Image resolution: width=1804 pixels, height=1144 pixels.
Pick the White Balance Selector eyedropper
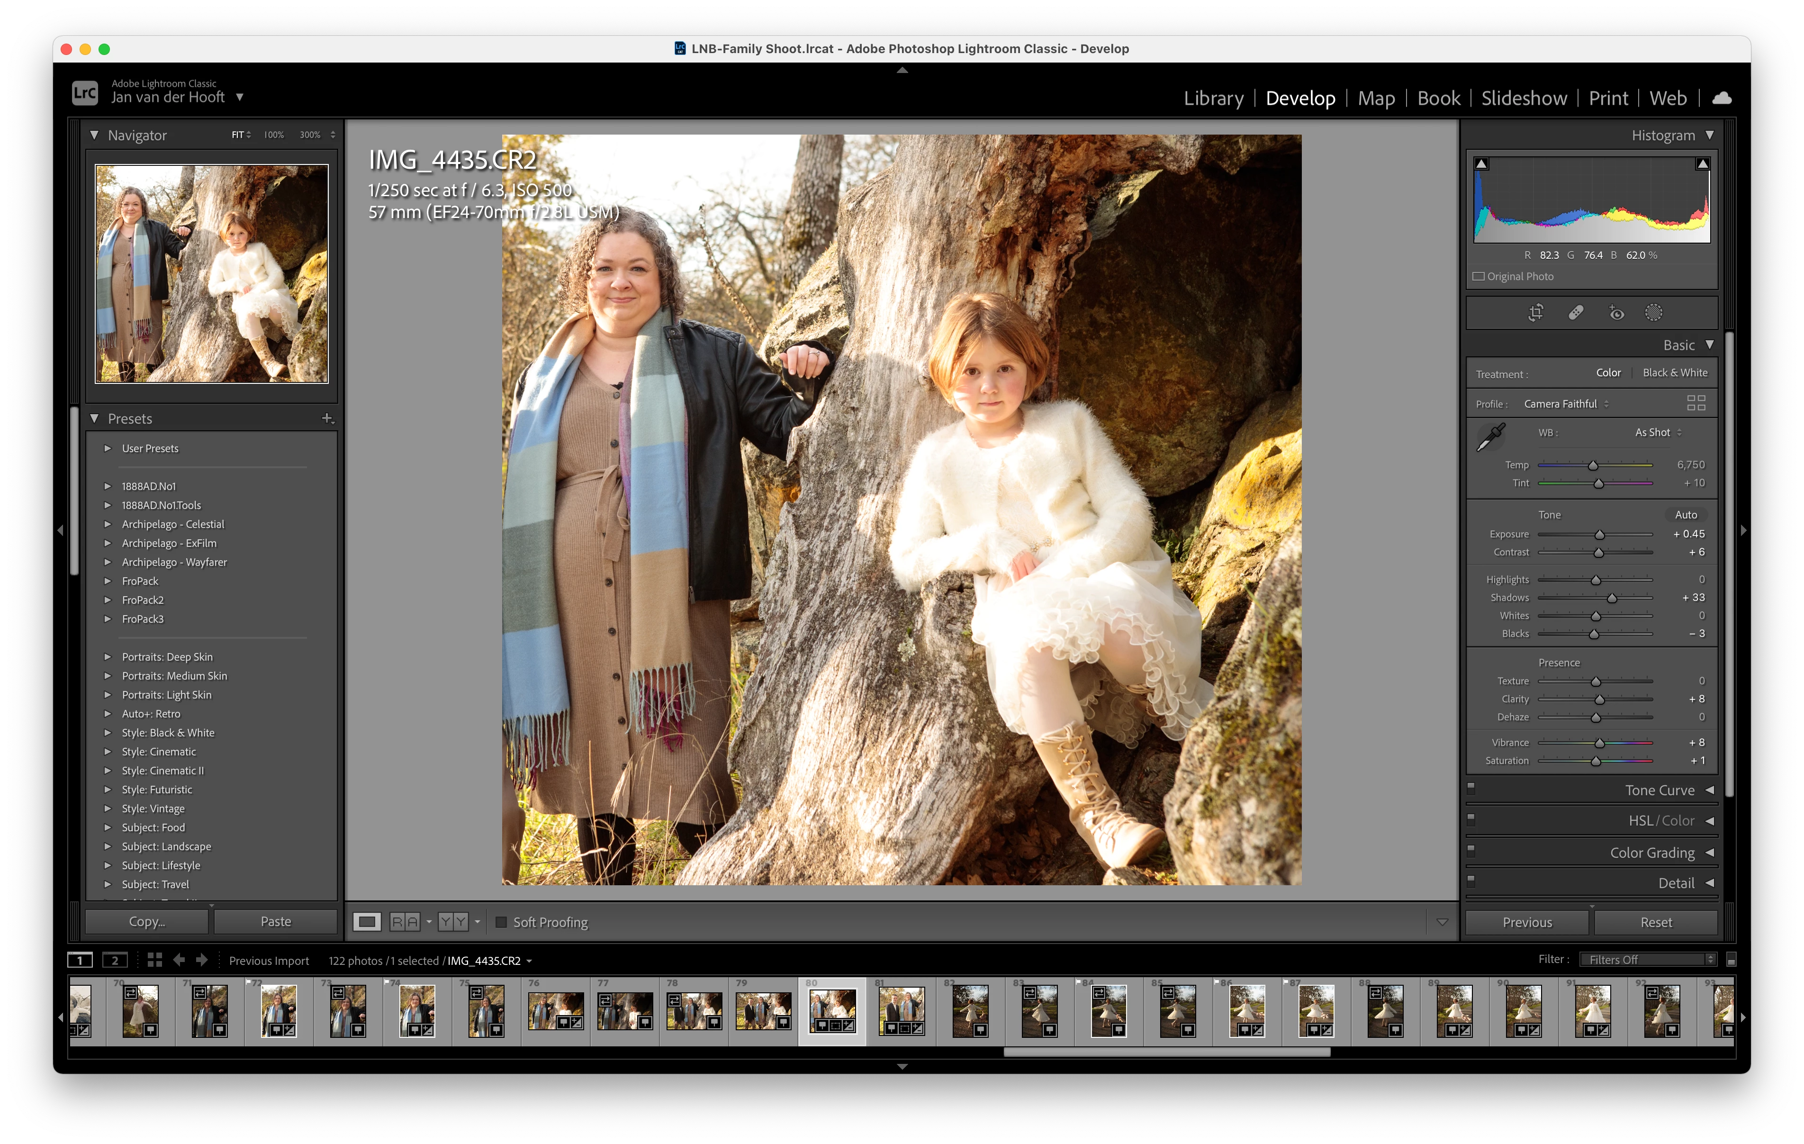[x=1491, y=437]
